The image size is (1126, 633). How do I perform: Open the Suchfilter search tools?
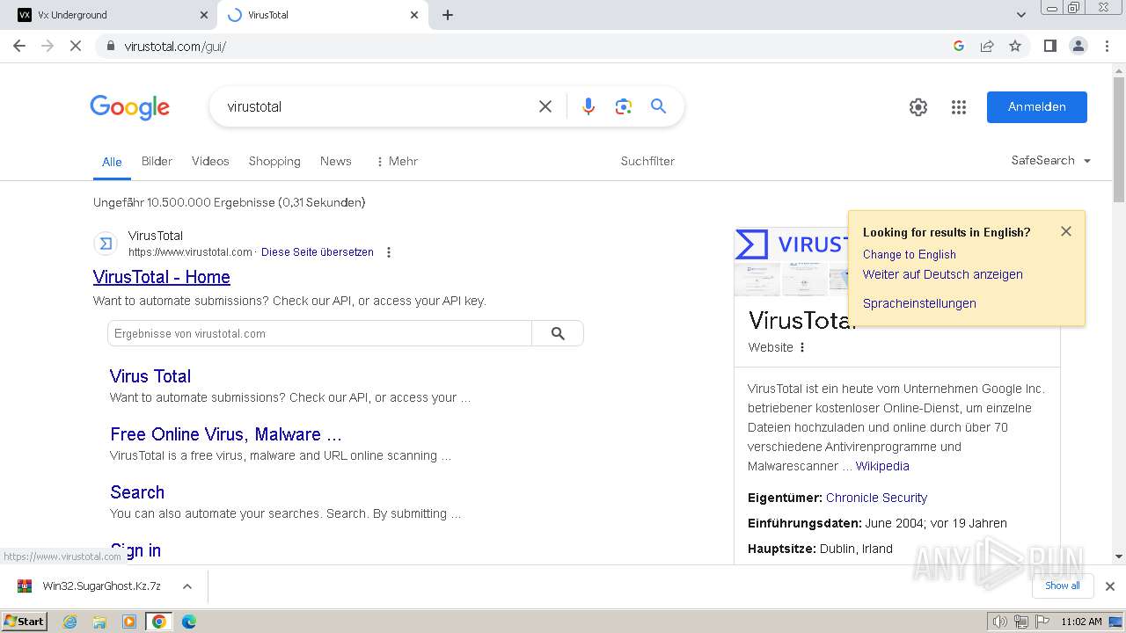(647, 161)
